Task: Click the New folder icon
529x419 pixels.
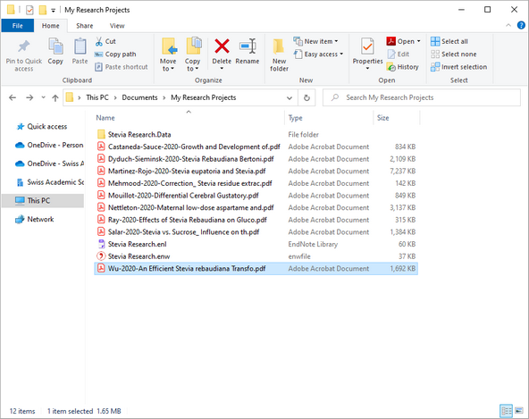Action: (x=279, y=46)
